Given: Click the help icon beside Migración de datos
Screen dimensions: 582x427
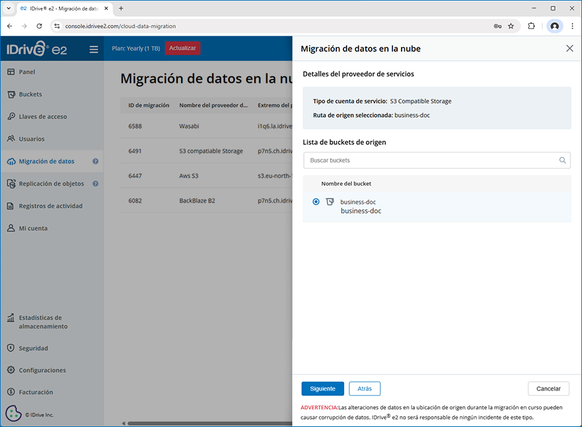Looking at the screenshot, I should tap(96, 162).
